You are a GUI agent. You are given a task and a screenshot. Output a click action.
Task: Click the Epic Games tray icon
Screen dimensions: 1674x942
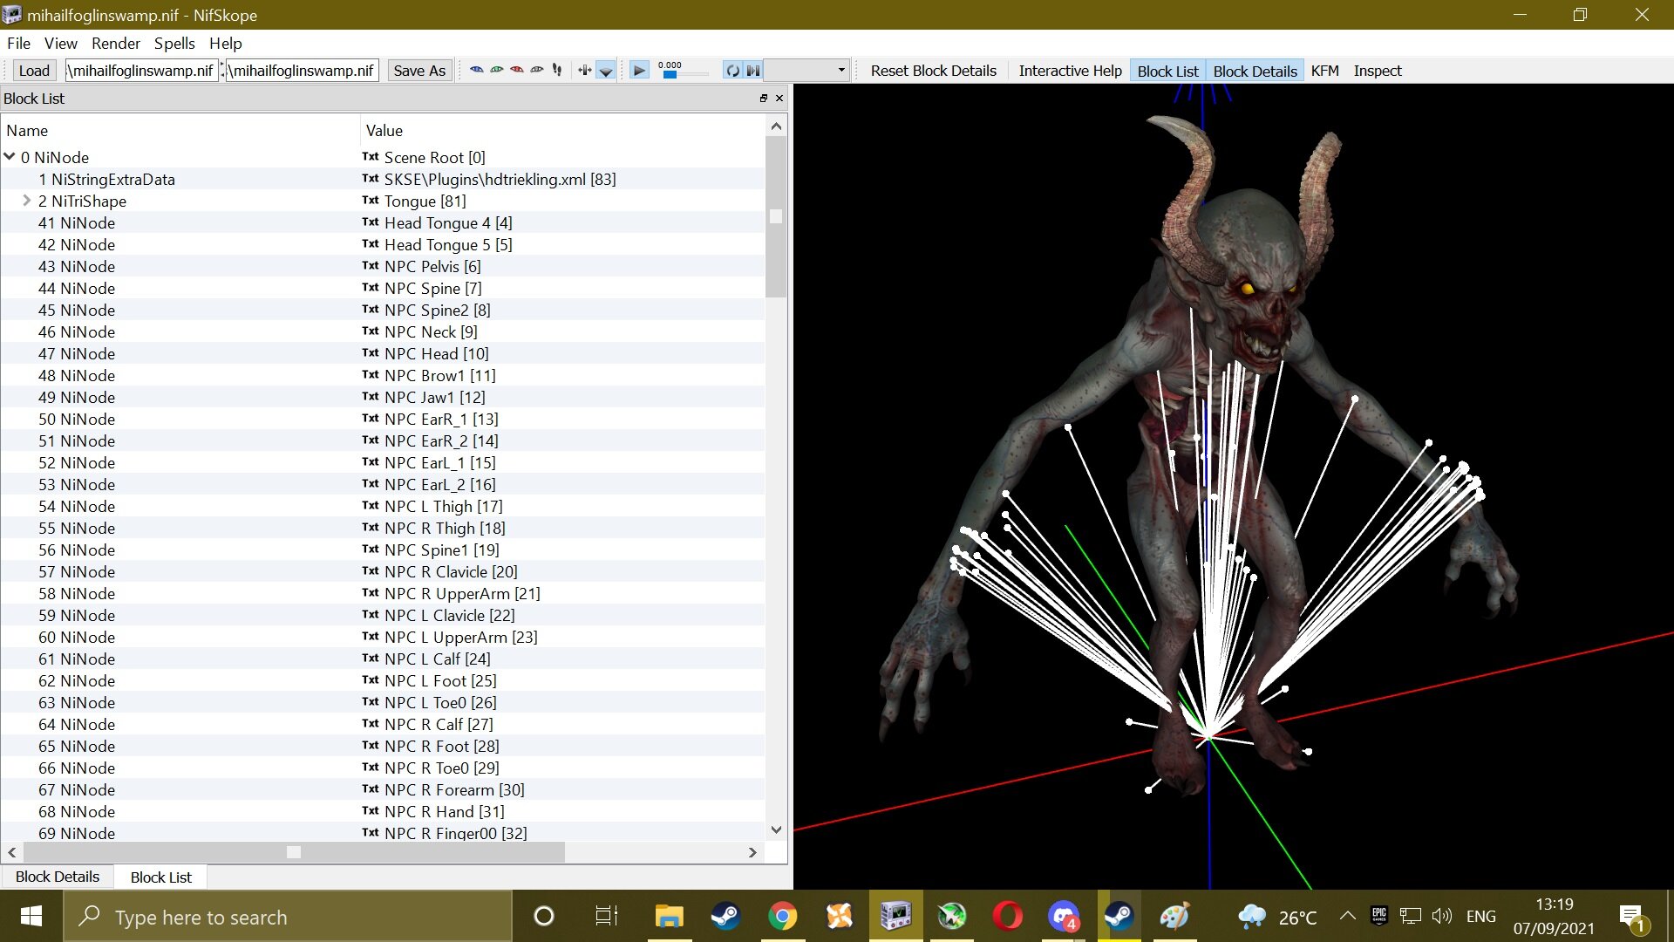click(1378, 916)
